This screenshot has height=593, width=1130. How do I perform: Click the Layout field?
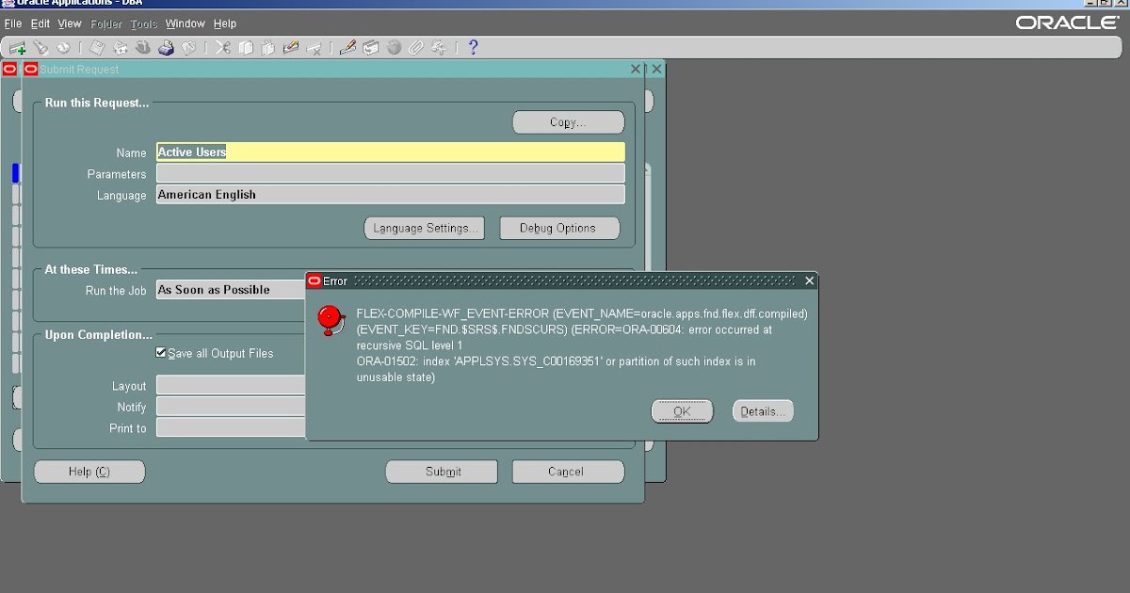click(231, 385)
